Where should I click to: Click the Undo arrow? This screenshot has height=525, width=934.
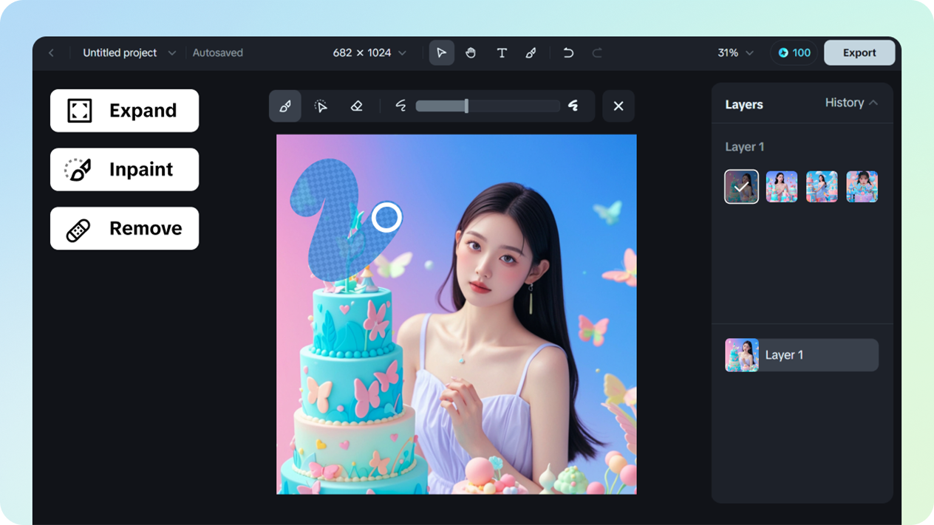[568, 53]
